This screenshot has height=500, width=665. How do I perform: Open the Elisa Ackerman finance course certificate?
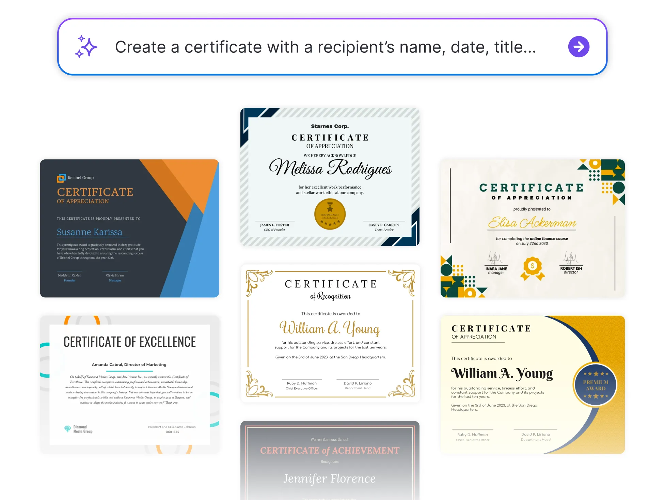pos(533,228)
